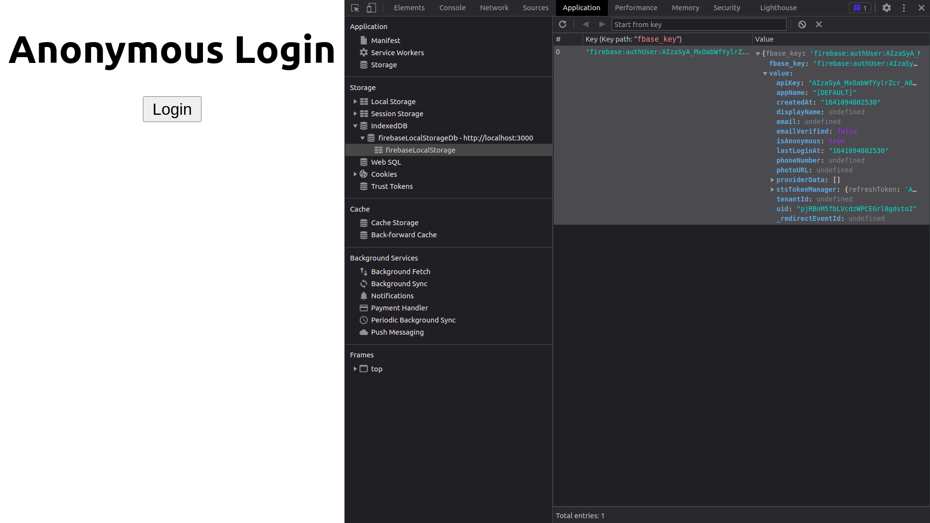Collapse the value object property
The height and width of the screenshot is (523, 930).
765,74
